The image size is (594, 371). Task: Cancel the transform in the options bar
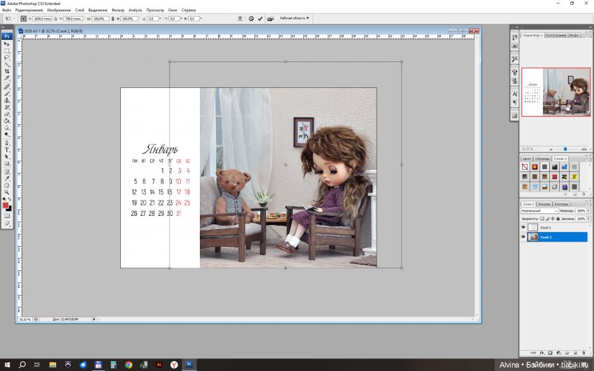click(251, 18)
